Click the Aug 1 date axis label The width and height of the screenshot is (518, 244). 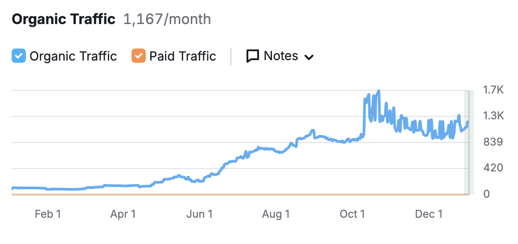[276, 214]
